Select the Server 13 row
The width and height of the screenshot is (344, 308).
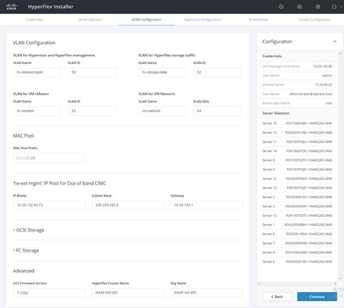[297, 215]
